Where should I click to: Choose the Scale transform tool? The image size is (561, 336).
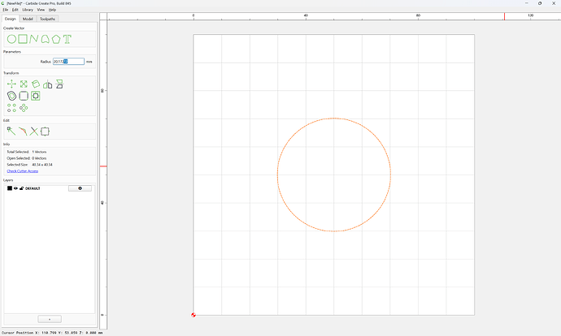point(24,84)
